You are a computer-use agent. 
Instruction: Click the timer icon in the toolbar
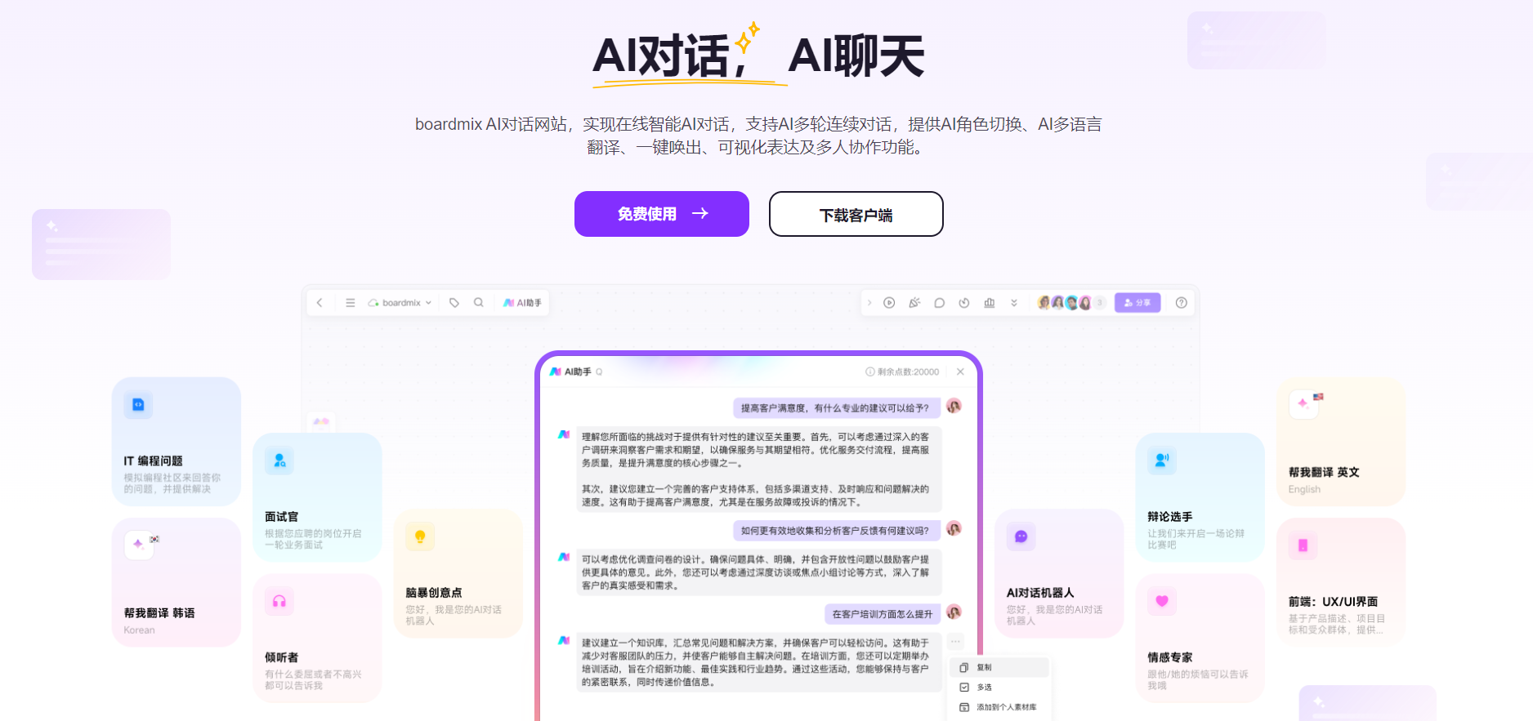pyautogui.click(x=964, y=303)
